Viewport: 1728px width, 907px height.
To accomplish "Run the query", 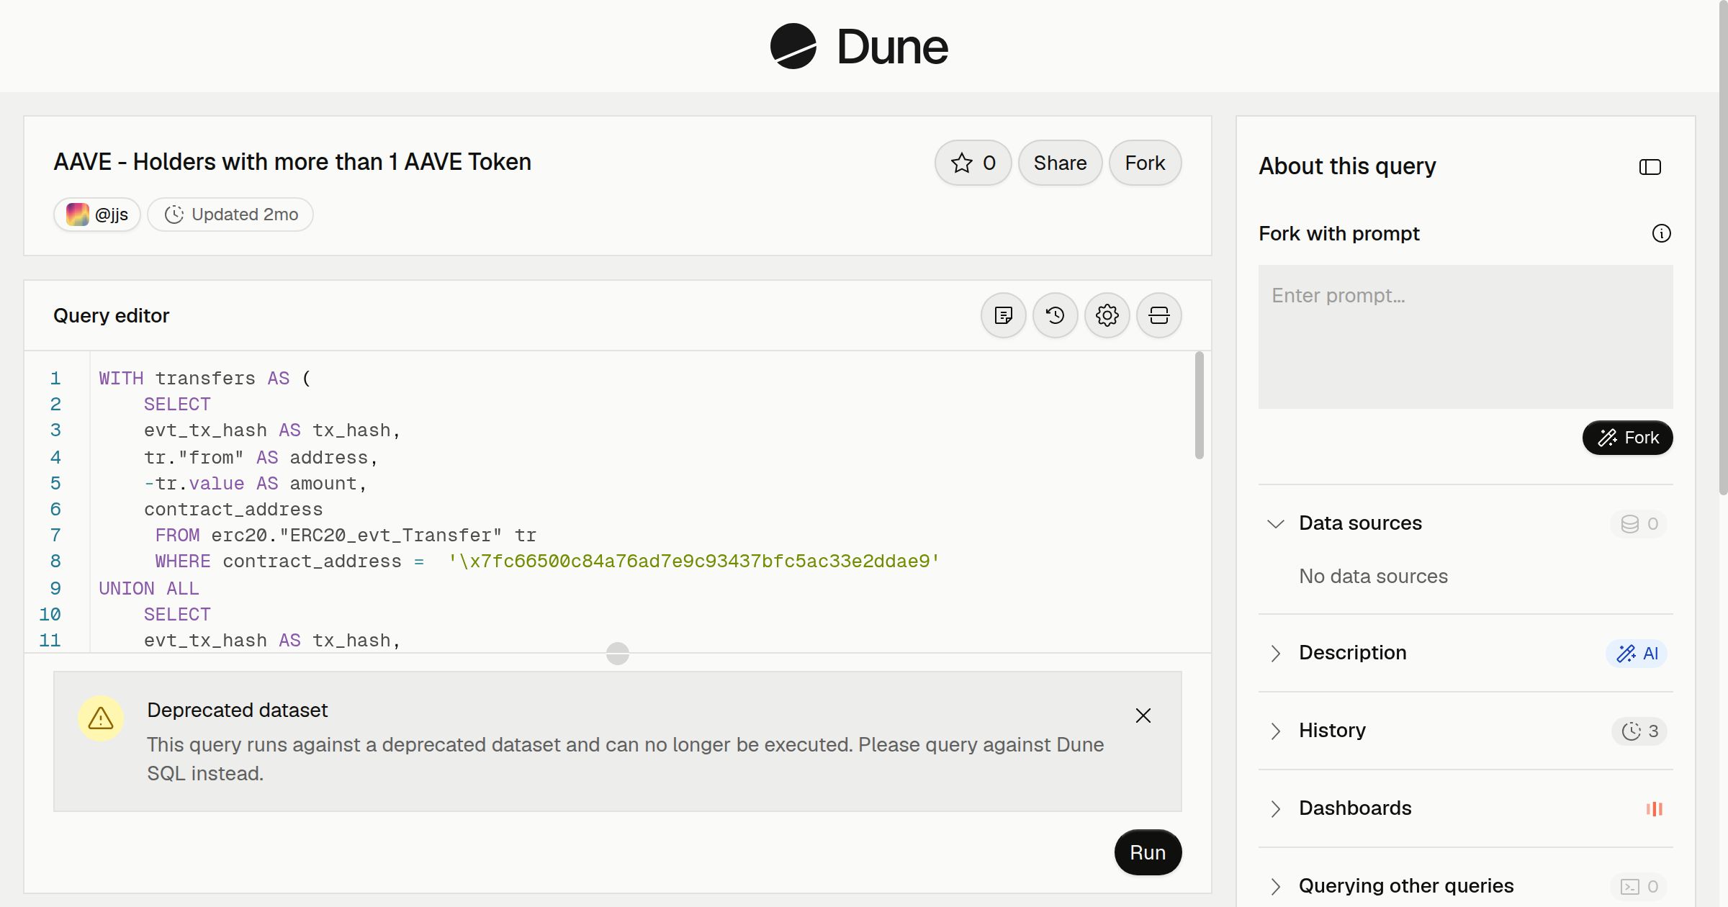I will point(1148,852).
